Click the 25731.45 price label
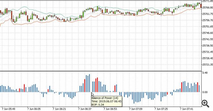This screenshot has height=111, width=213. 208,52
